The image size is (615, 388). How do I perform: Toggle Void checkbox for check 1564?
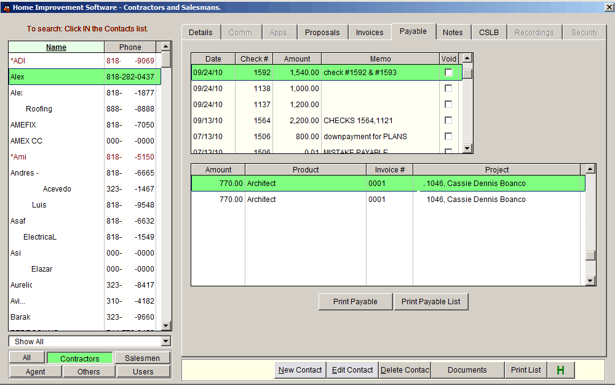[448, 121]
